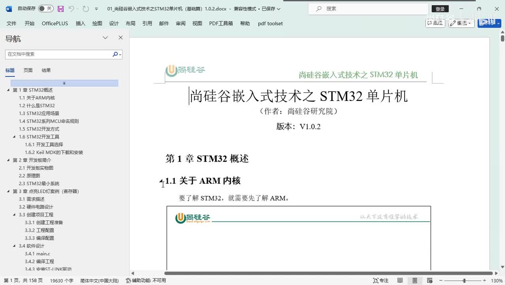This screenshot has width=505, height=285.
Task: Open the 帮助 ribbon tab
Action: (x=245, y=23)
